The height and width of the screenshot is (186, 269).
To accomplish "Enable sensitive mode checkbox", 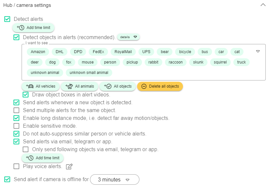I will [16, 126].
